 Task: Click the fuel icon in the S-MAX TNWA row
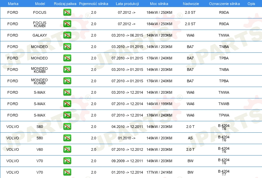click(x=67, y=92)
